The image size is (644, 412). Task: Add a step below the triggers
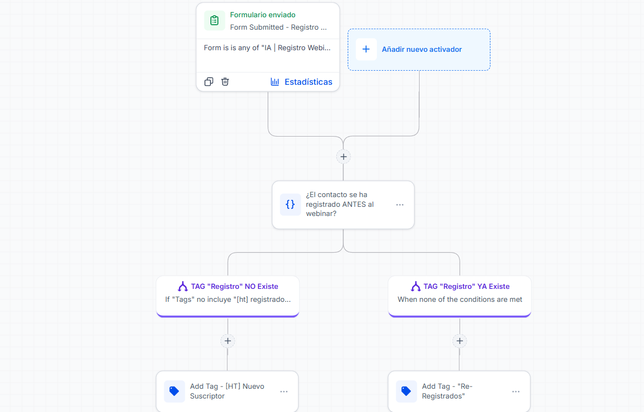(x=343, y=157)
